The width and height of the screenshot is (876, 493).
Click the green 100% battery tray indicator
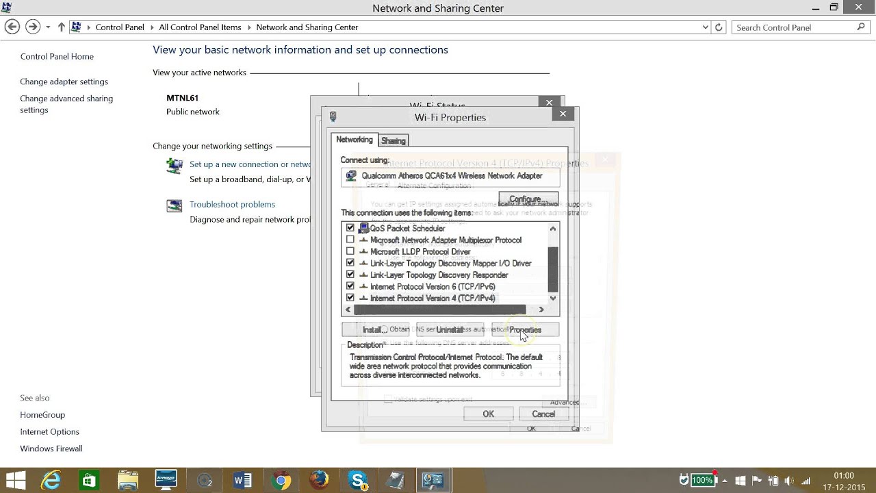pos(702,480)
